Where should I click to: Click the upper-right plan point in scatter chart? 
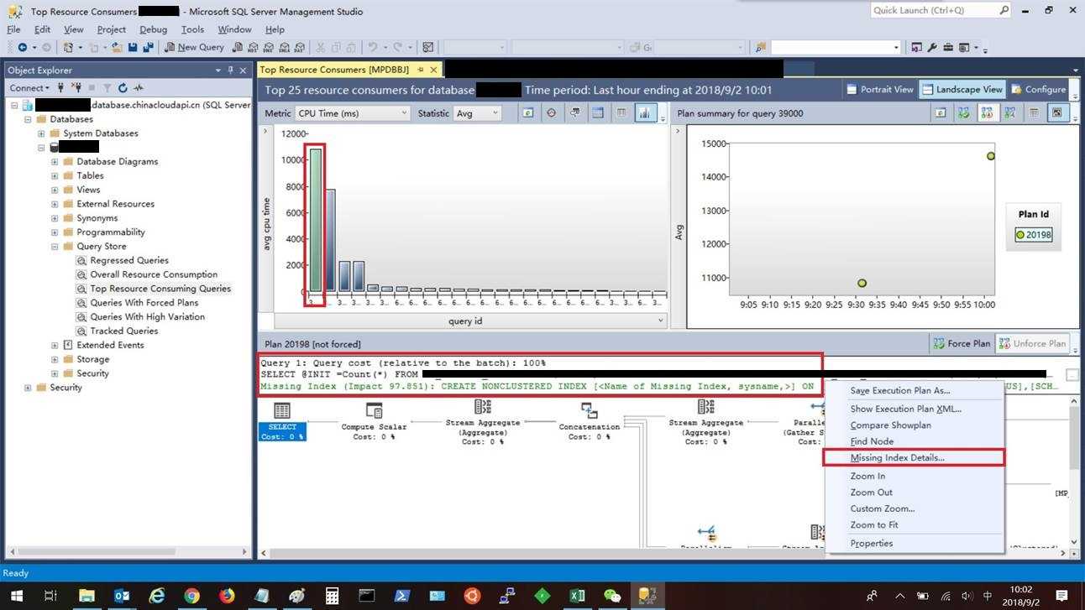pos(991,156)
